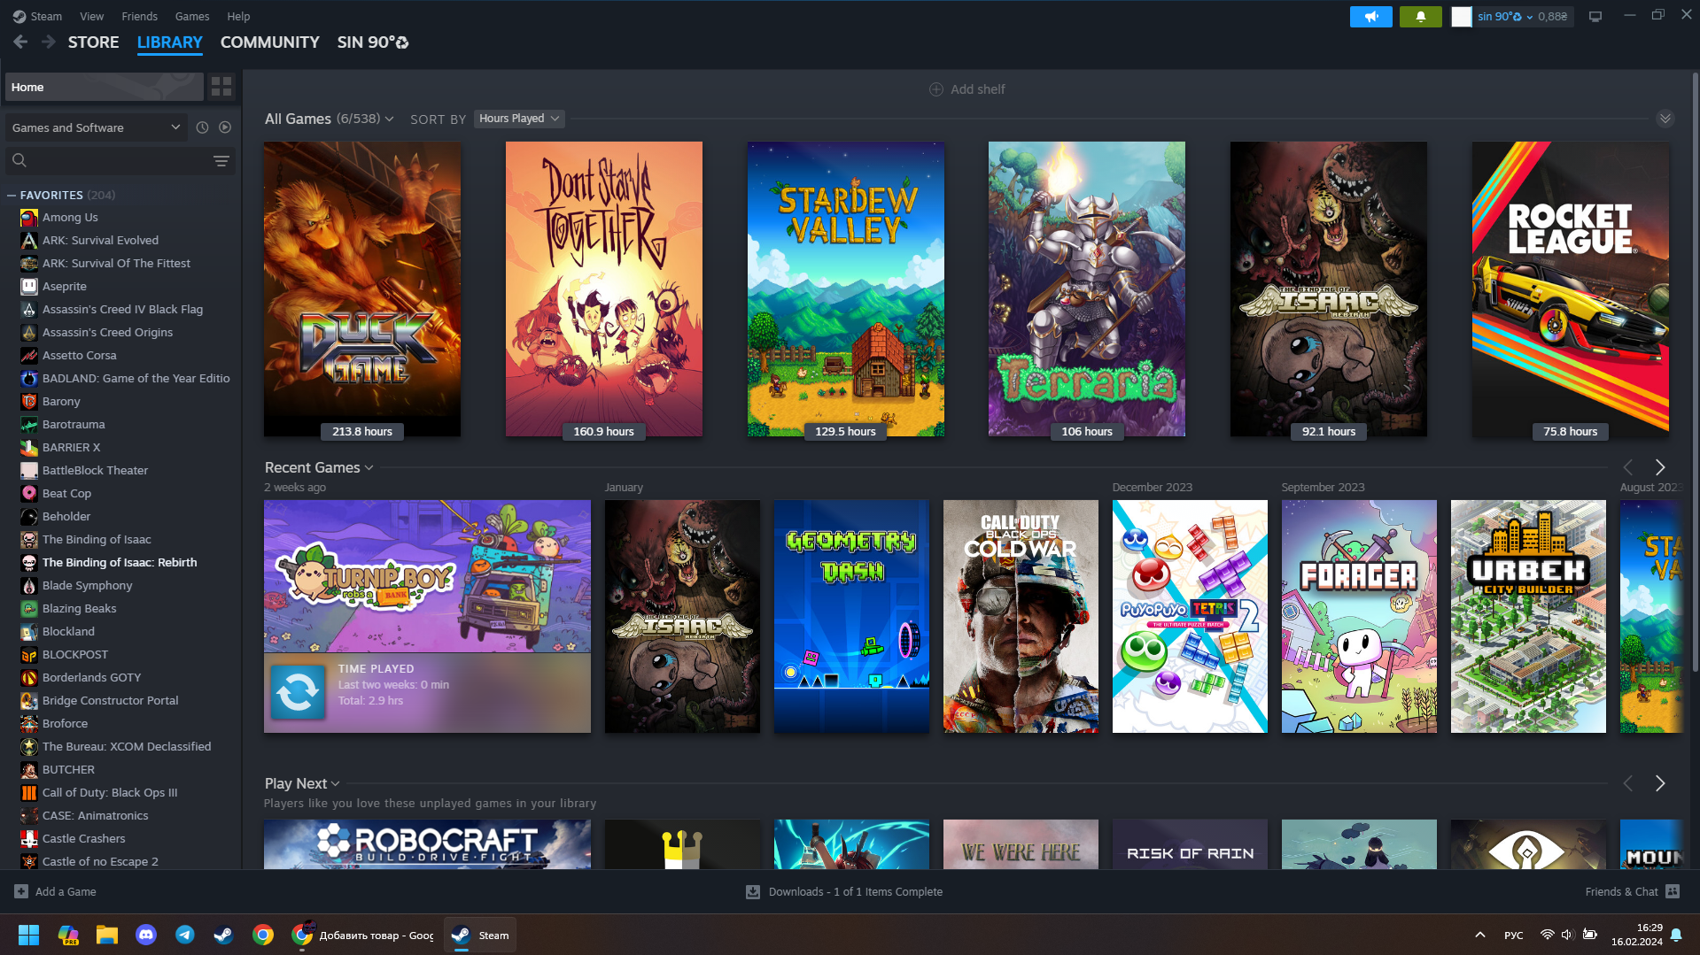
Task: Open Games and Software dropdown
Action: [96, 127]
